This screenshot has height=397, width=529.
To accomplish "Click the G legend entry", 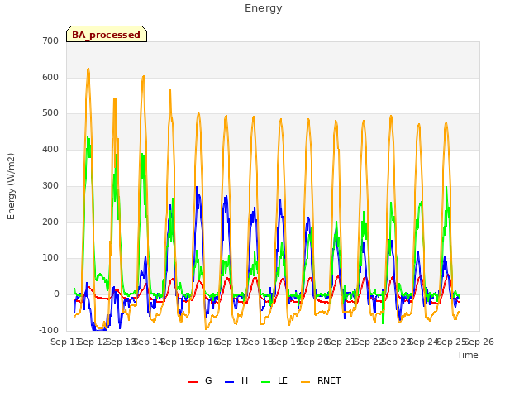I will coord(200,380).
